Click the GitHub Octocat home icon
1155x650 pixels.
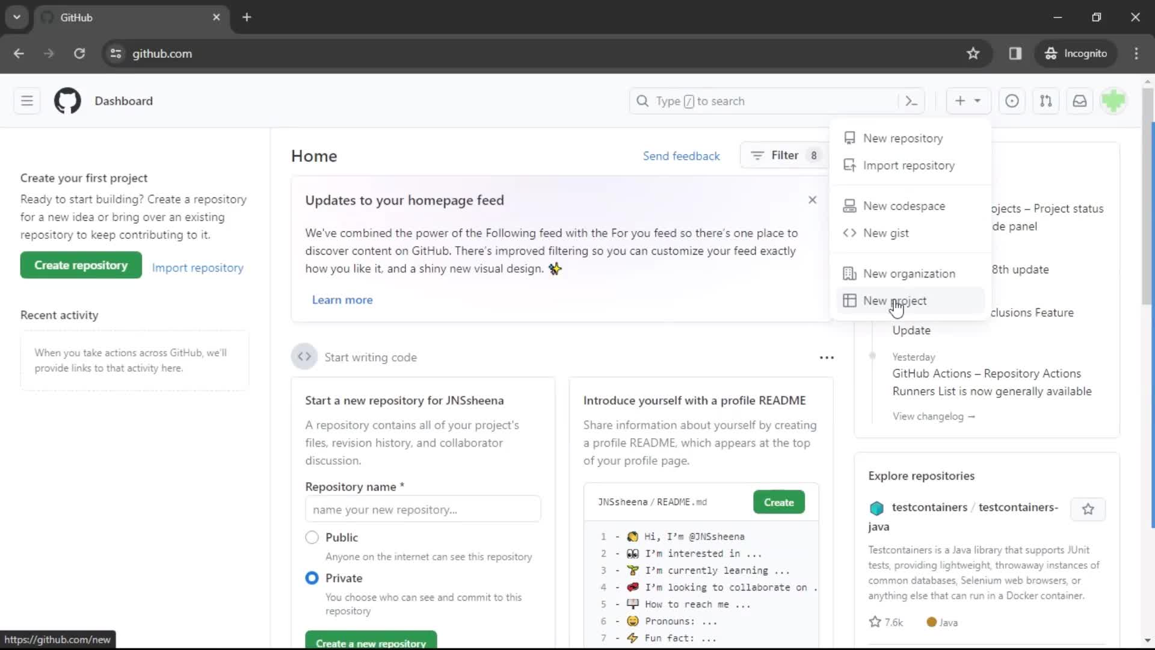pos(67,101)
